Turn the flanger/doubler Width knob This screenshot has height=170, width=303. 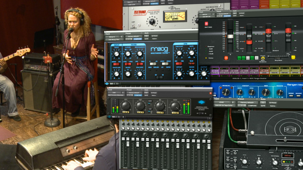point(240,93)
